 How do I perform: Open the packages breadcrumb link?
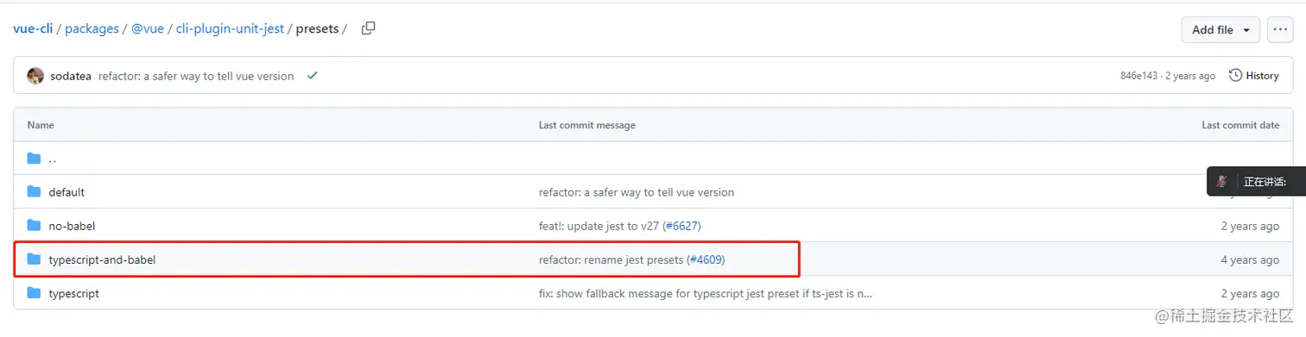tap(92, 28)
